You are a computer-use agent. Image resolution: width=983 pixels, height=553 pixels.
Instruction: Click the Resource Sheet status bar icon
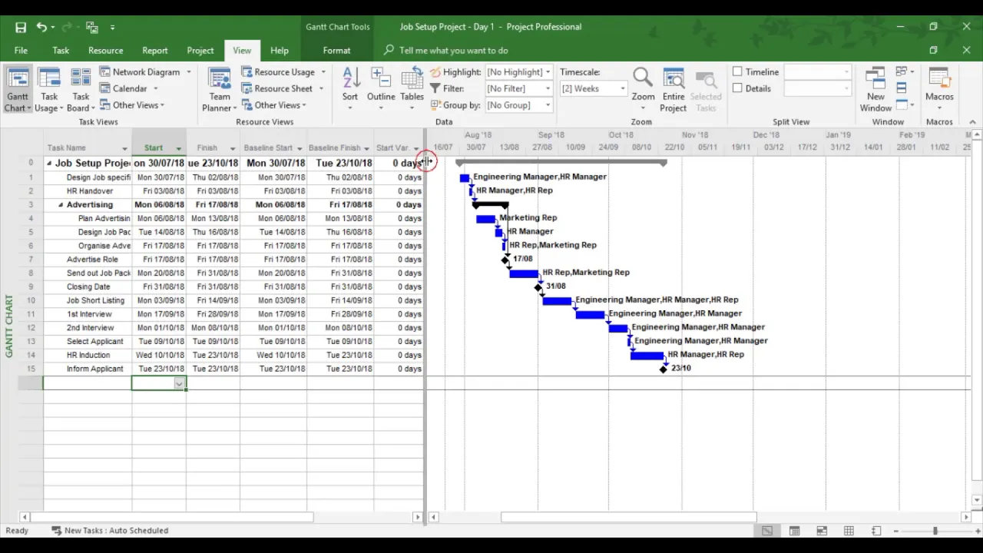[849, 531]
